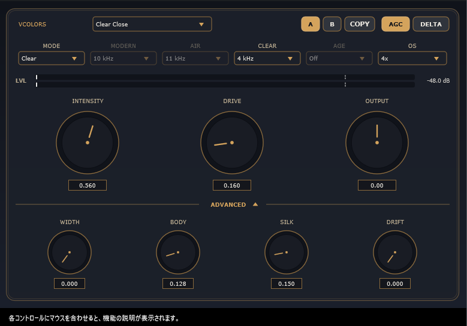Switch to the B state
Viewport: 467px width, 326px height.
pos(332,24)
